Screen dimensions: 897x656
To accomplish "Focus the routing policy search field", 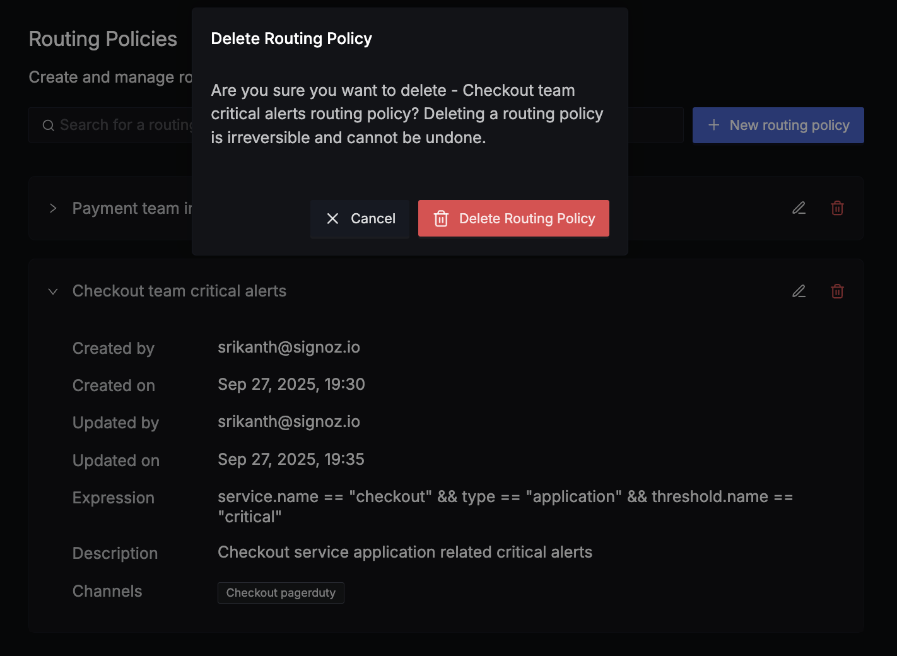I will coord(126,125).
